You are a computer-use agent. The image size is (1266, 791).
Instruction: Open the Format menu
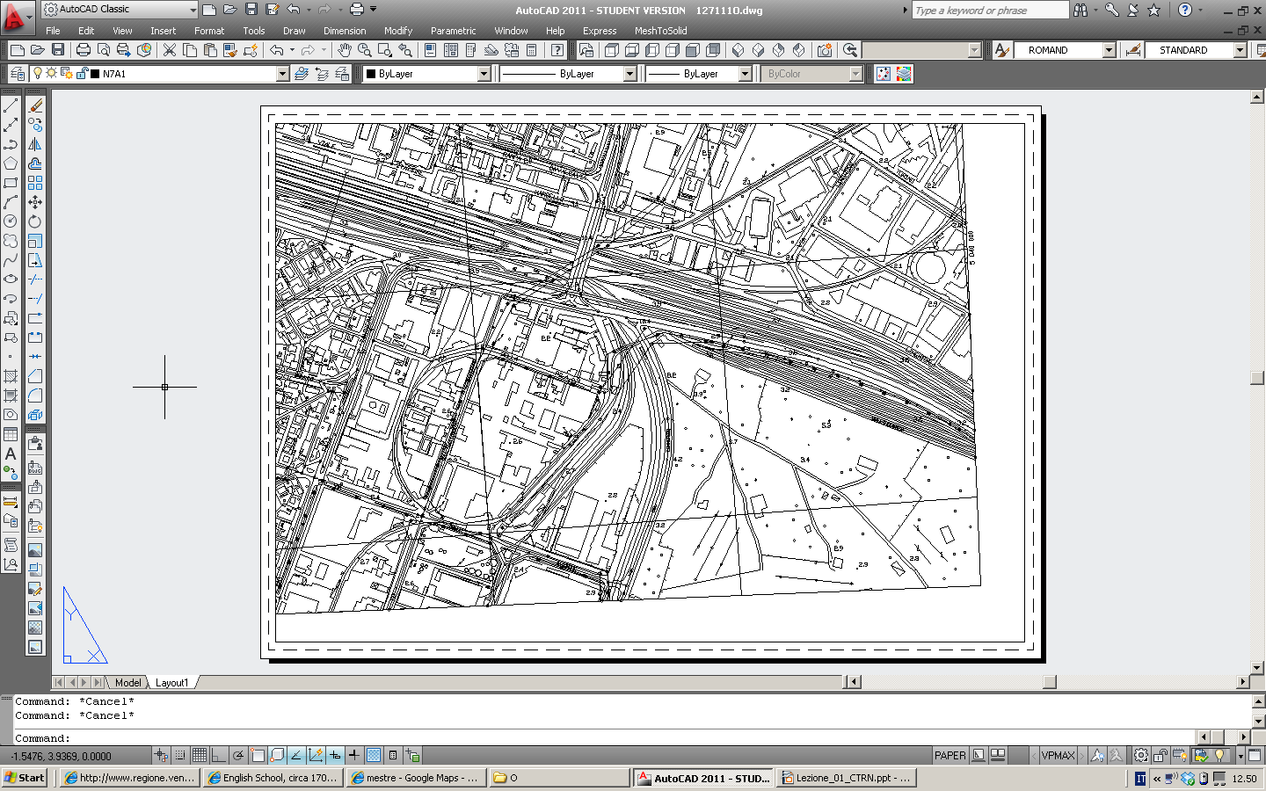click(209, 31)
